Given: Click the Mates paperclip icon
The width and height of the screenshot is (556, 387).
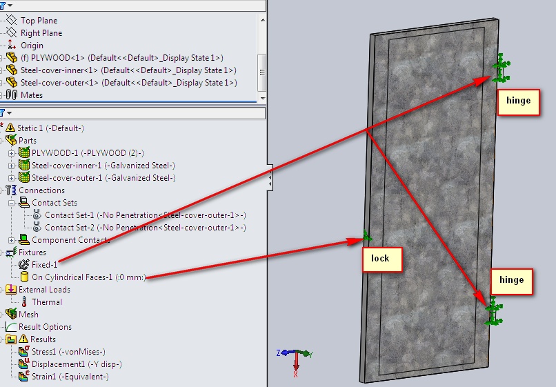Looking at the screenshot, I should pos(12,95).
